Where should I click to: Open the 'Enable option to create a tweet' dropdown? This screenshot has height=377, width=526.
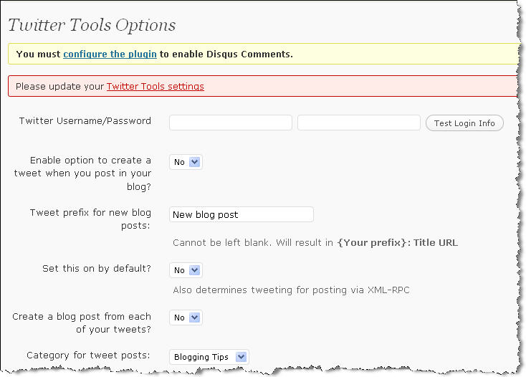(x=186, y=162)
